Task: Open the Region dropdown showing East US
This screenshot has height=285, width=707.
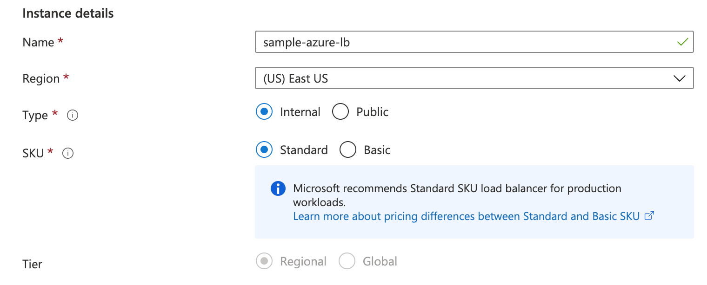Action: 474,78
